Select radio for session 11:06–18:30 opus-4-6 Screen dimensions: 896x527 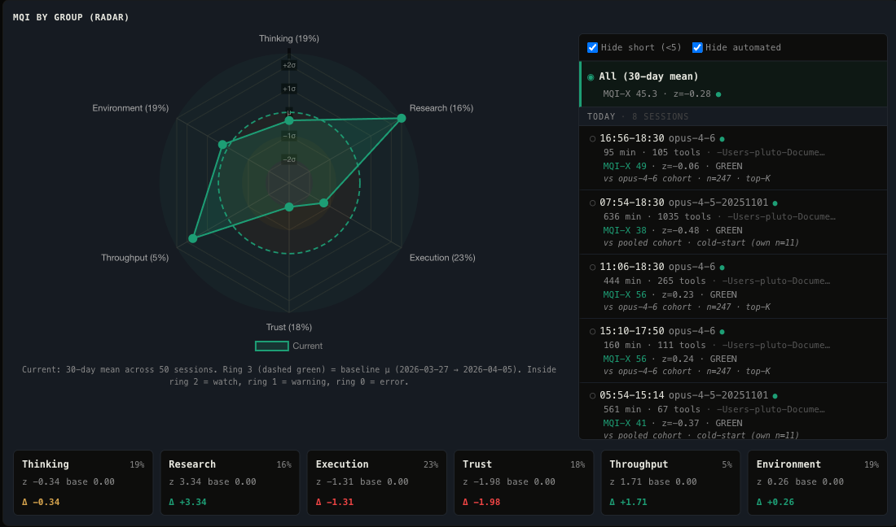coord(592,267)
